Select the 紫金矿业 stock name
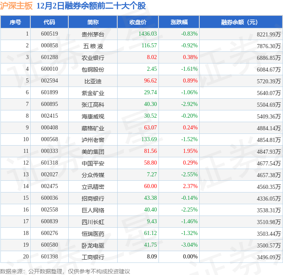 point(93,93)
